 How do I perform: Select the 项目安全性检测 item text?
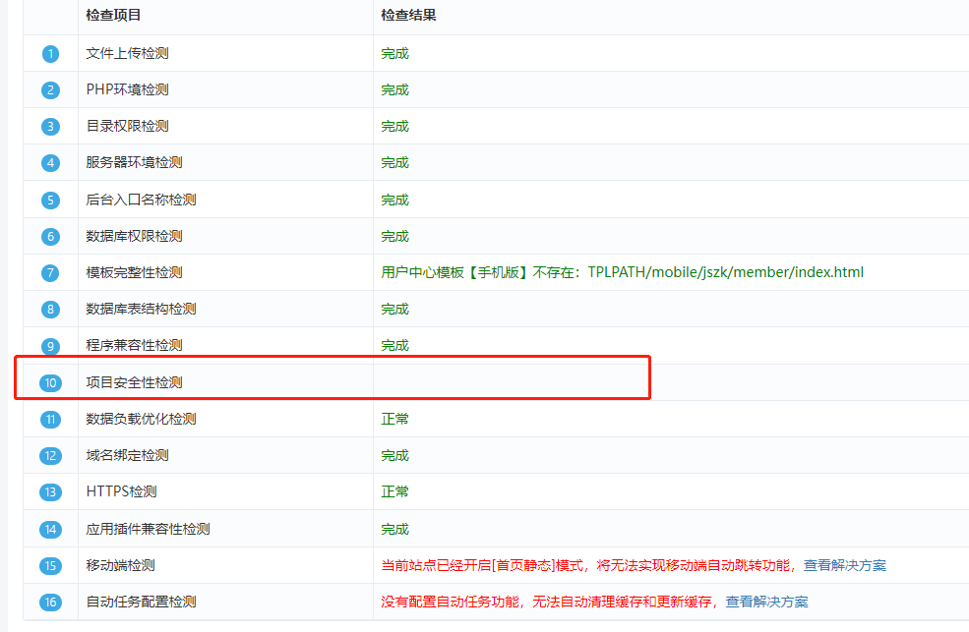coord(134,382)
